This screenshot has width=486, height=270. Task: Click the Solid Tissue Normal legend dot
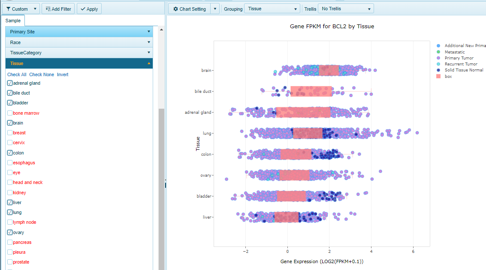point(438,70)
